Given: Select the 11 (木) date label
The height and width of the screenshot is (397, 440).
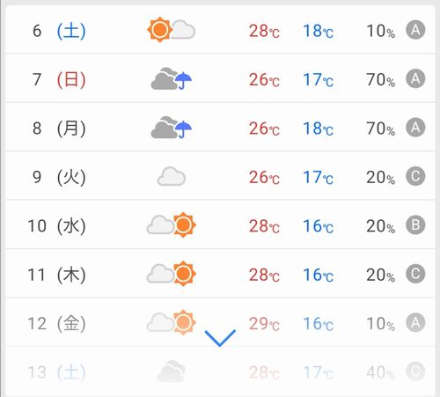Looking at the screenshot, I should coord(56,275).
